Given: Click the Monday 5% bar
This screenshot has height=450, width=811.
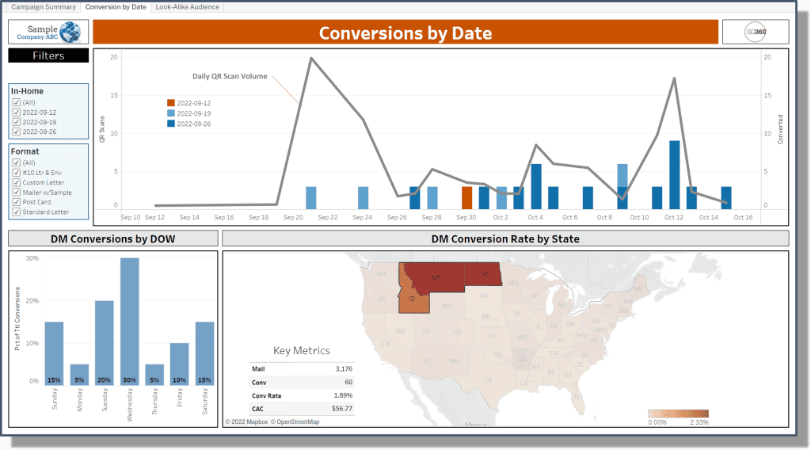Looking at the screenshot, I should [79, 374].
